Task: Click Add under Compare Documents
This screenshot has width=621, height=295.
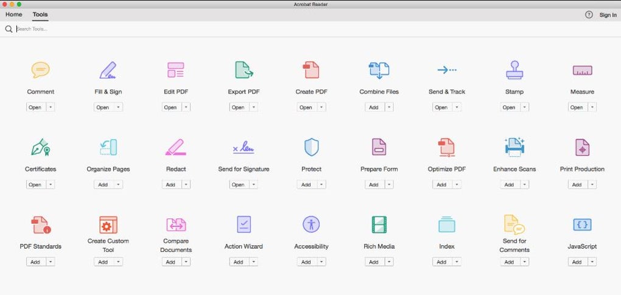Action: pyautogui.click(x=171, y=262)
